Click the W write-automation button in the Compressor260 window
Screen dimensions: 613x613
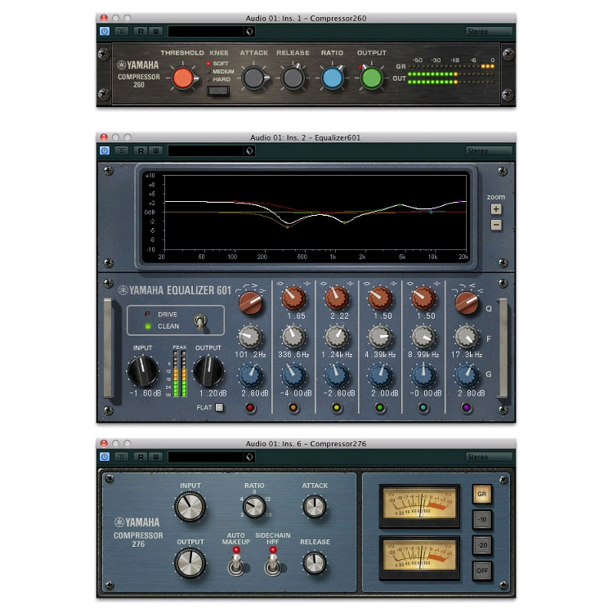[156, 31]
